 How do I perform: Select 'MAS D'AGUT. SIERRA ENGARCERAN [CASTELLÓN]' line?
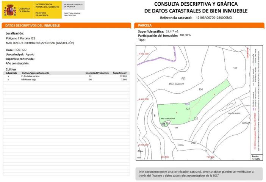(40, 43)
